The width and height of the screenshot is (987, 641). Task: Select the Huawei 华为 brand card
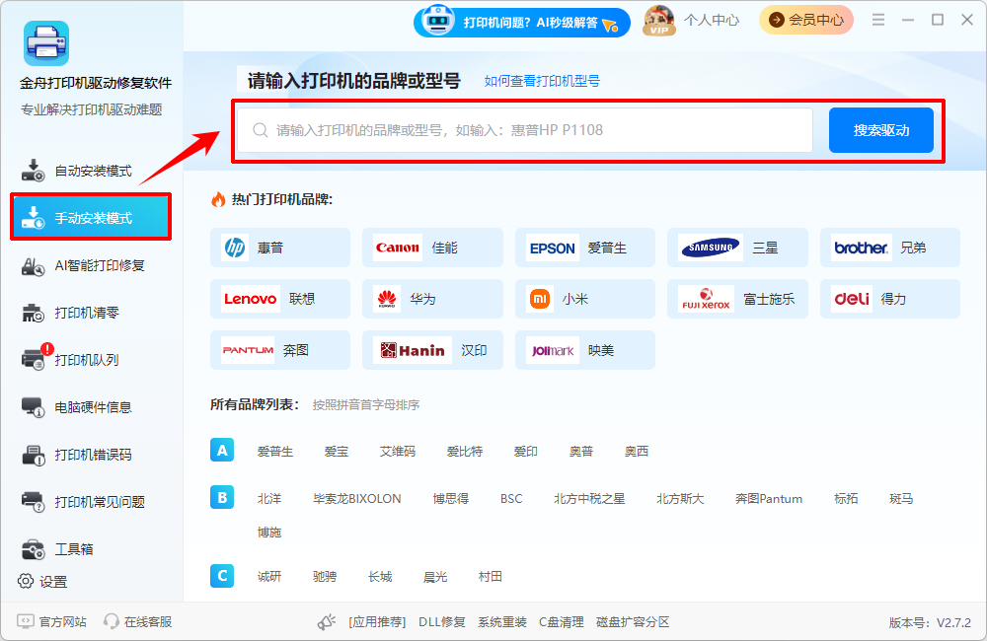(432, 299)
